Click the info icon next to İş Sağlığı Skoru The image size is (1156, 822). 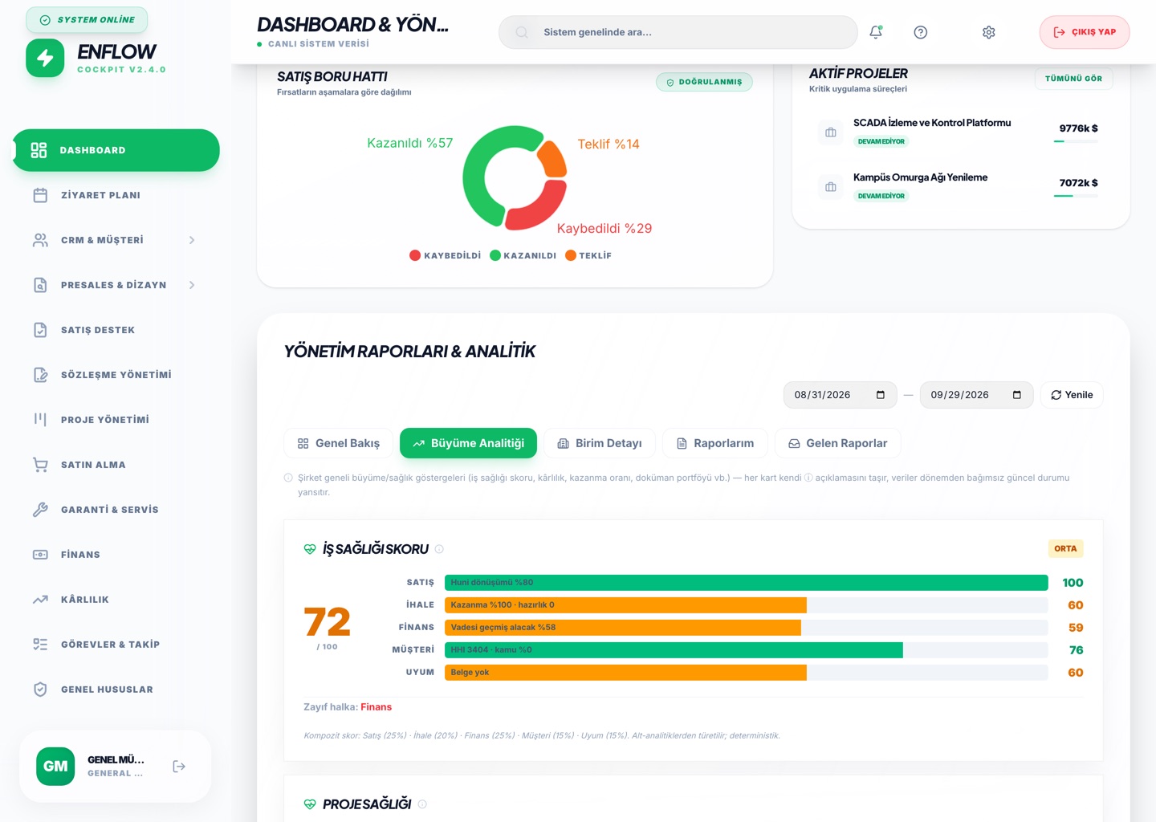point(439,549)
